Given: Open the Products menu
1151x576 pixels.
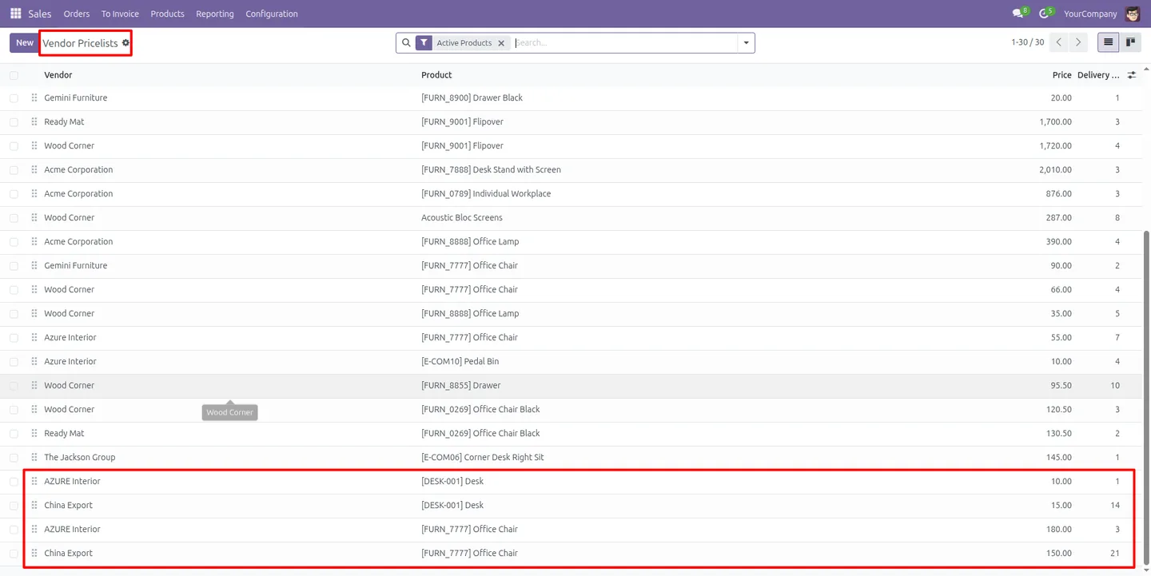Looking at the screenshot, I should pos(167,14).
